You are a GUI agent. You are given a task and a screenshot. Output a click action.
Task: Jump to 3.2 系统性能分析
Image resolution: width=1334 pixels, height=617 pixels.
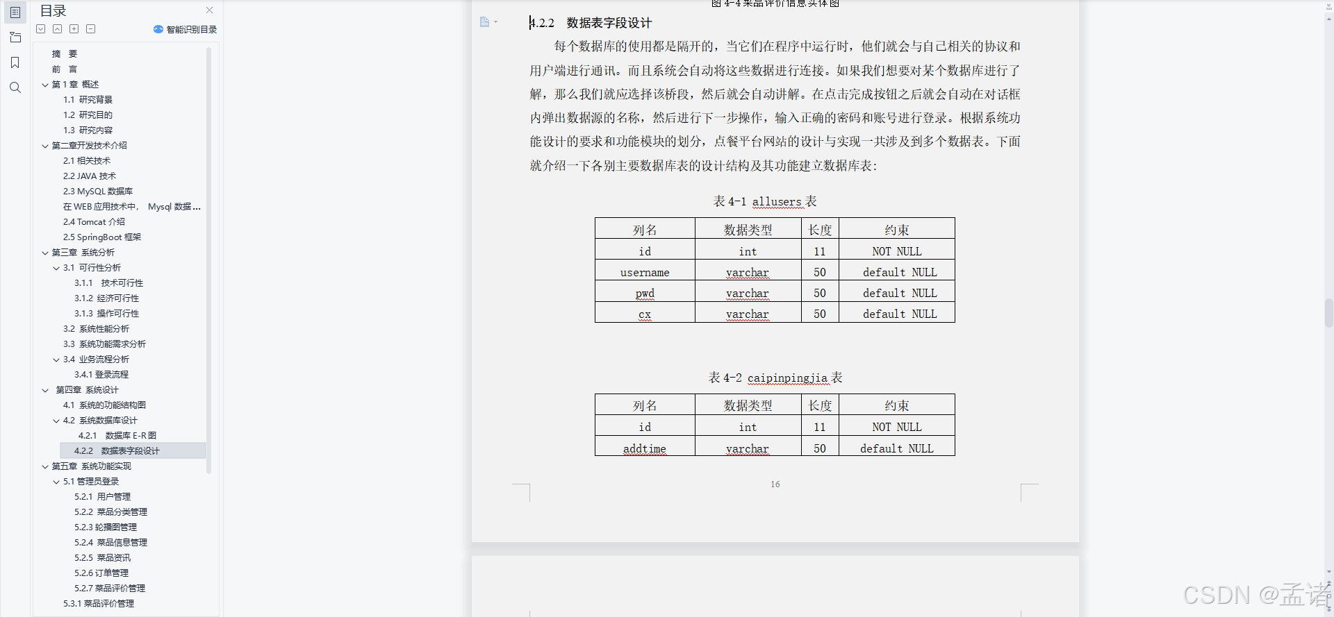tap(96, 329)
